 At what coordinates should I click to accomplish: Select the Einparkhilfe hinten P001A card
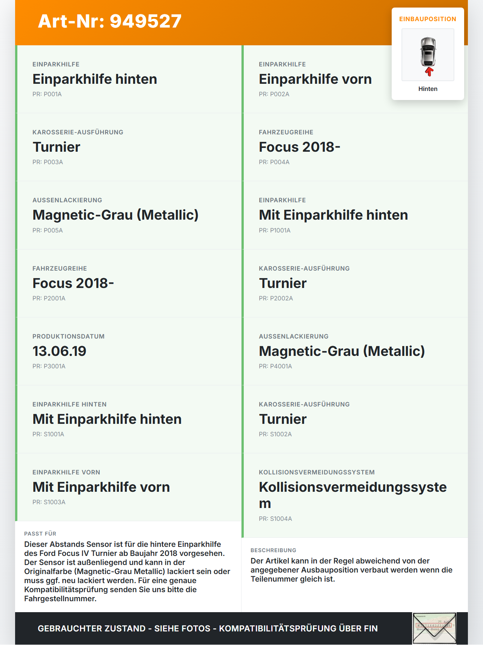(128, 79)
